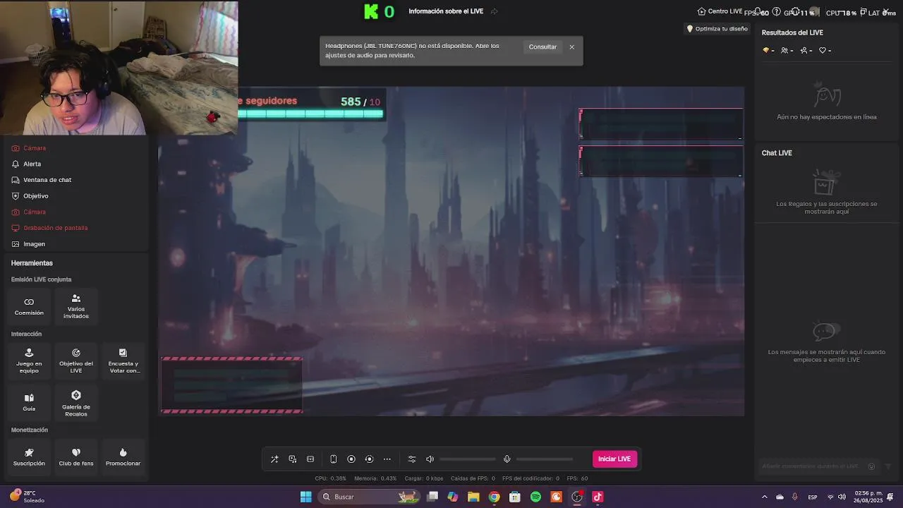Click the new followers stat icon
The height and width of the screenshot is (508, 903).
pos(806,50)
